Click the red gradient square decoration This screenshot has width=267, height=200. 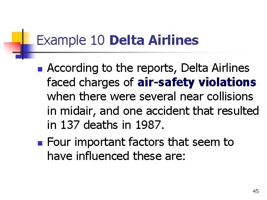pyautogui.click(x=12, y=47)
